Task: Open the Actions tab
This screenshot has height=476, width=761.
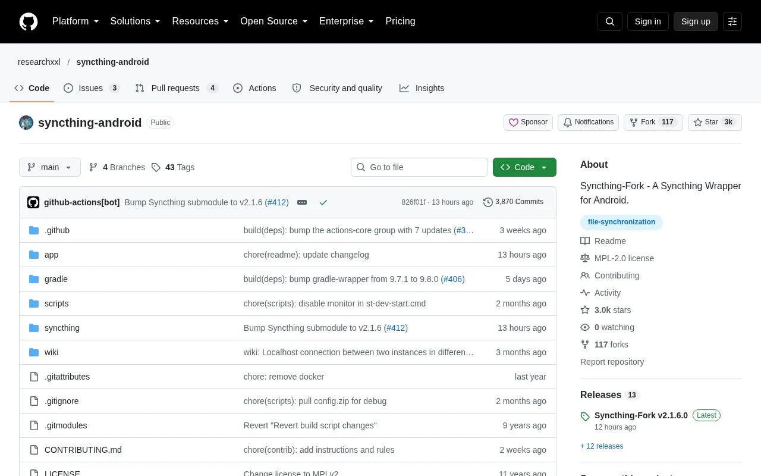Action: pyautogui.click(x=254, y=88)
